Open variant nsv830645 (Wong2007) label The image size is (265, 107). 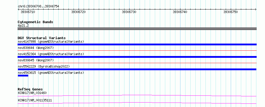(36, 60)
